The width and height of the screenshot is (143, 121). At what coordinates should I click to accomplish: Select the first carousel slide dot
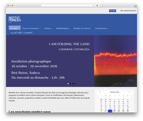68,84
